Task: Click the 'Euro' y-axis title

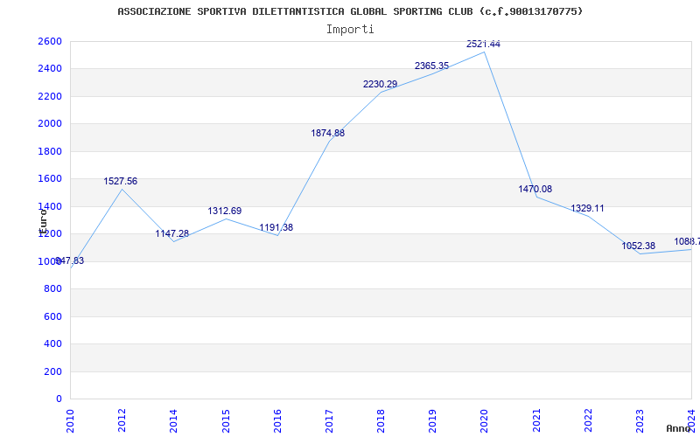Action: point(43,222)
